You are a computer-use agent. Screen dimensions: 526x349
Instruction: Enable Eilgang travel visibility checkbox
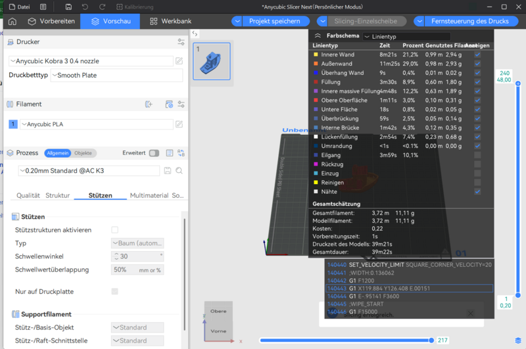(477, 155)
